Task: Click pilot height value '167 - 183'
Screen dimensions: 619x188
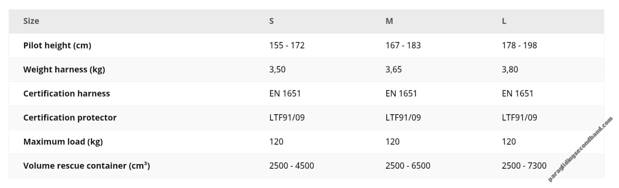Action: tap(403, 45)
